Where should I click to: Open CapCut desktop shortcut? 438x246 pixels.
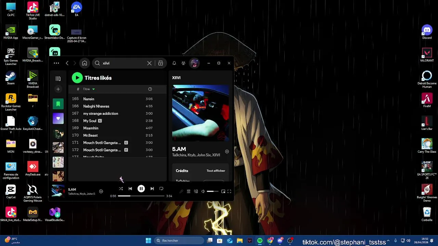11,192
